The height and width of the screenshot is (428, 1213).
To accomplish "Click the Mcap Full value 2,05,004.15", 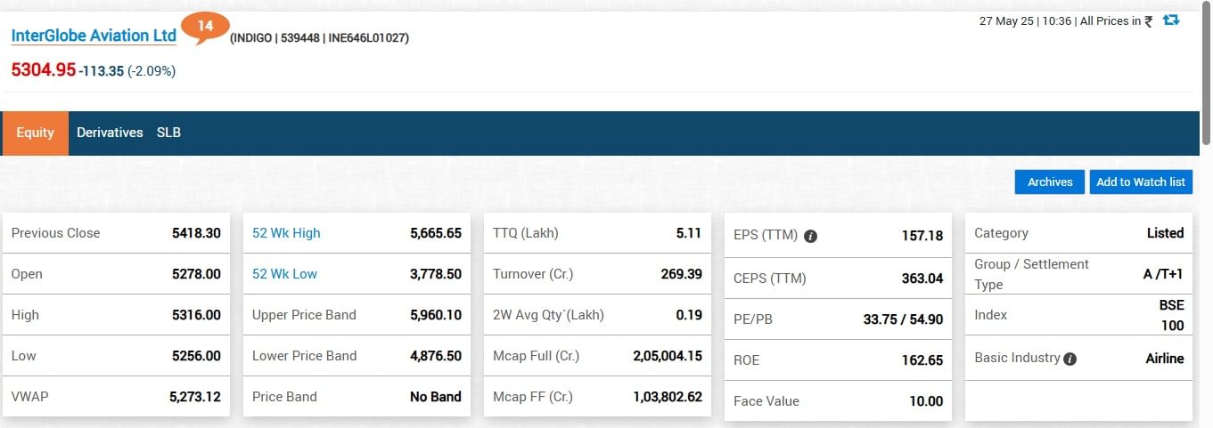I will (x=668, y=356).
